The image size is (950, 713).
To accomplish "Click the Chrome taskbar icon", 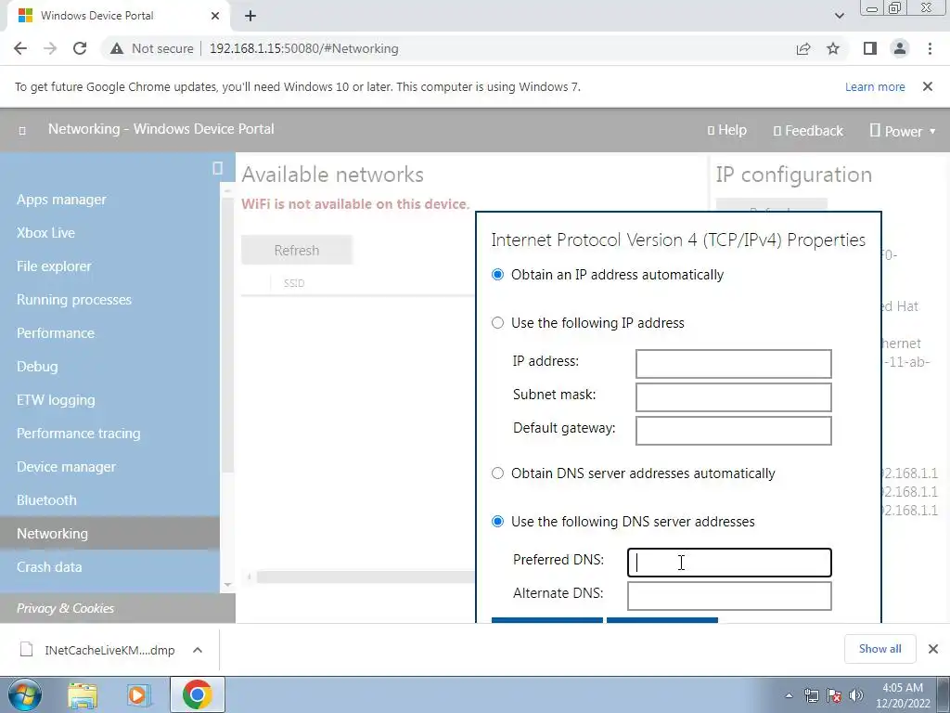I will [x=197, y=694].
